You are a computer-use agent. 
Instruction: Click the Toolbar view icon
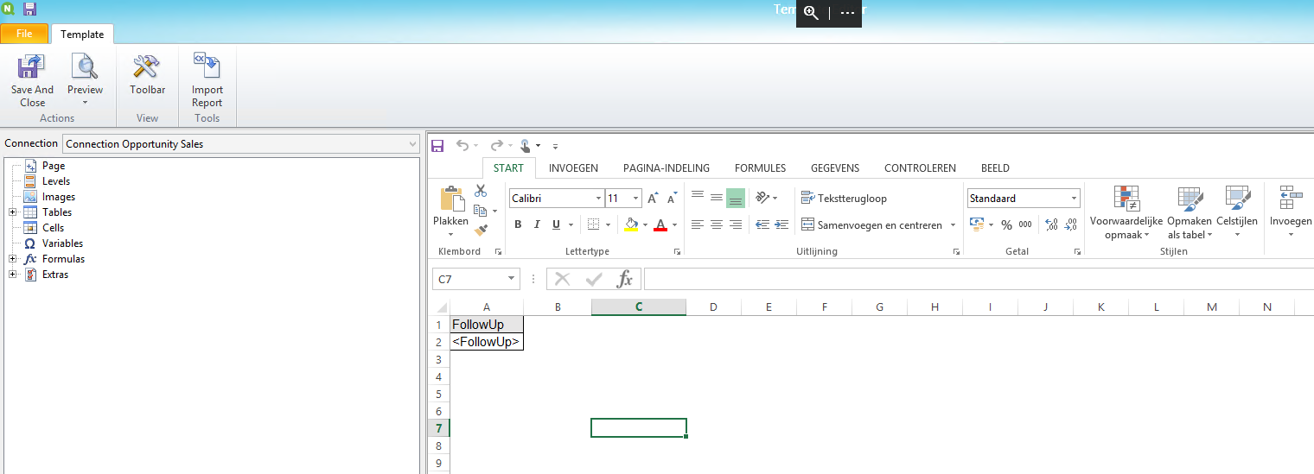click(147, 67)
